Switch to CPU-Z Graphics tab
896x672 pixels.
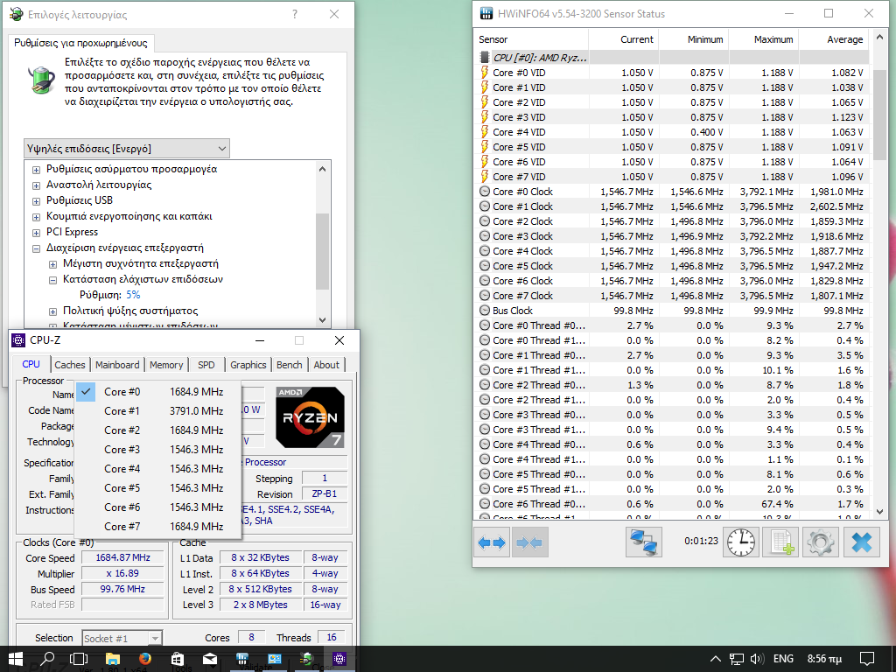[248, 365]
